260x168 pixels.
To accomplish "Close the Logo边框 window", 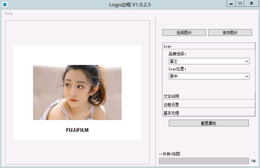I will tap(251, 4).
